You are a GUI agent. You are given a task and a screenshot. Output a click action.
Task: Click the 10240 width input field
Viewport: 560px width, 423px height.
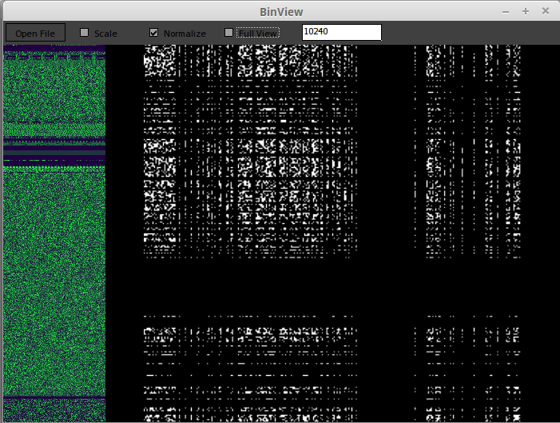[x=341, y=32]
